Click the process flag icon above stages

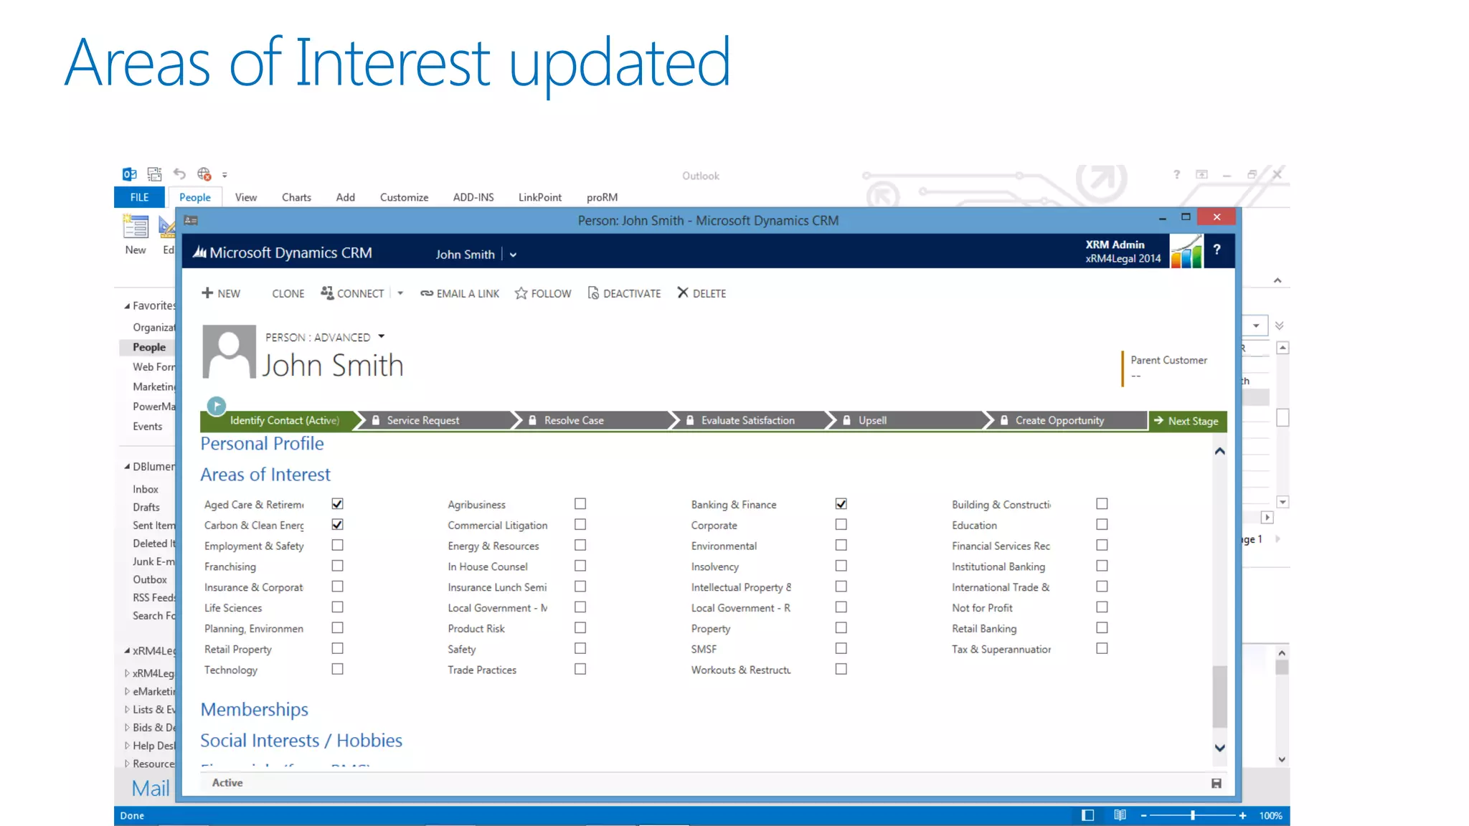pos(216,405)
